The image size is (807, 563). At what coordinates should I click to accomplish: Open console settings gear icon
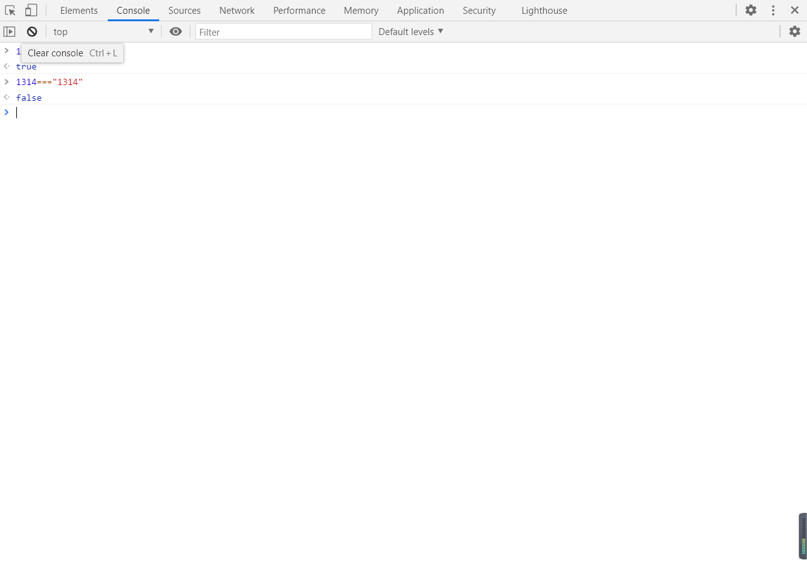click(794, 32)
